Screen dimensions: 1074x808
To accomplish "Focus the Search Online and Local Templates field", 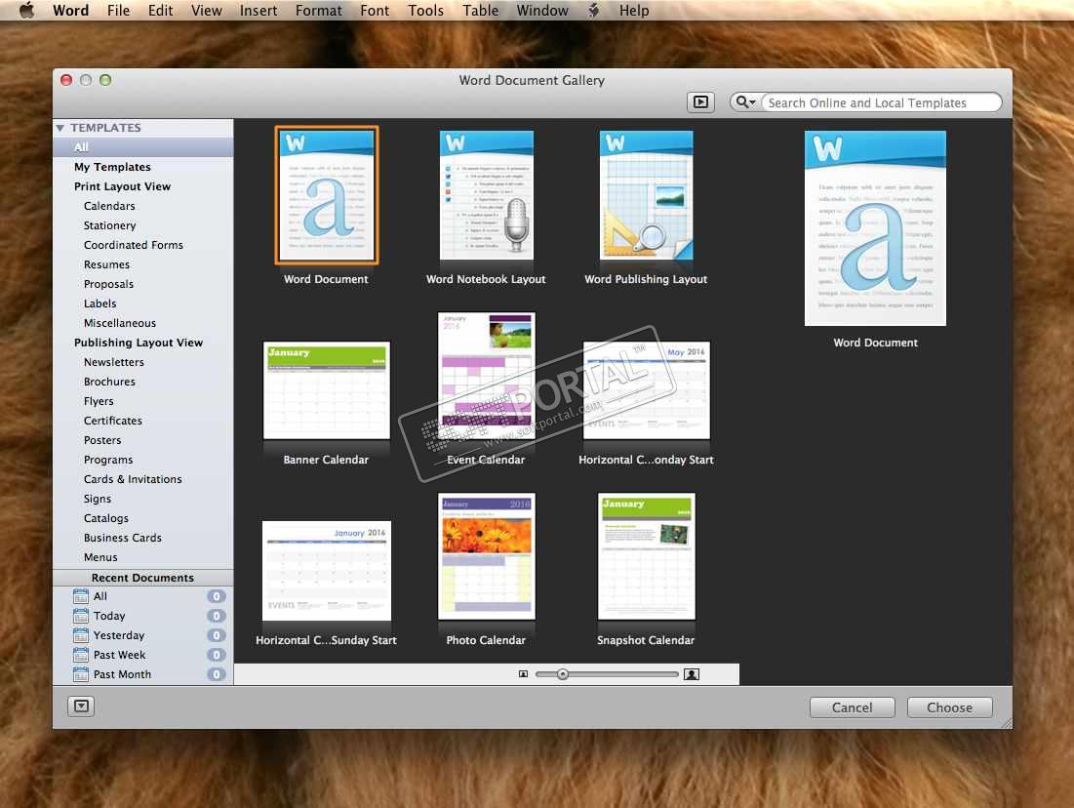I will 881,102.
